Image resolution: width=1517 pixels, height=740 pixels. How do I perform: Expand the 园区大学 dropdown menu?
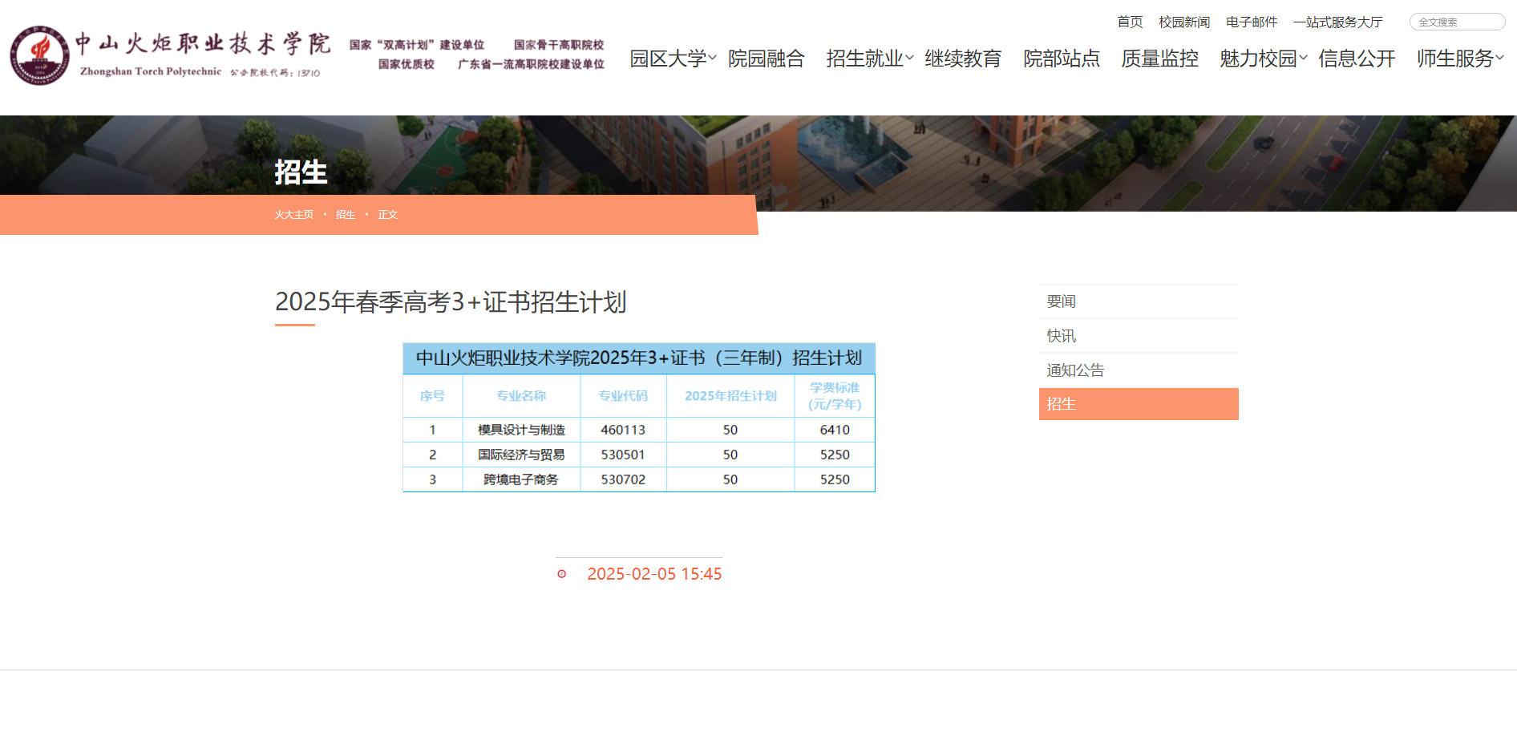pyautogui.click(x=670, y=58)
